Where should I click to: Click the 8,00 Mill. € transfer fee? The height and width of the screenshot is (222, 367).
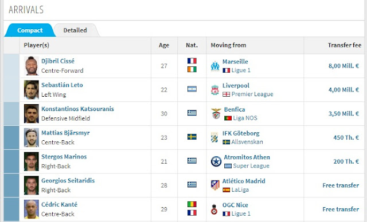[343, 66]
